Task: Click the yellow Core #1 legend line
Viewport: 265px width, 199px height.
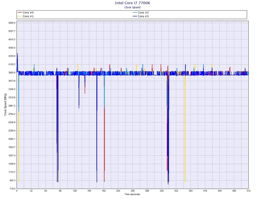Action: coord(20,16)
